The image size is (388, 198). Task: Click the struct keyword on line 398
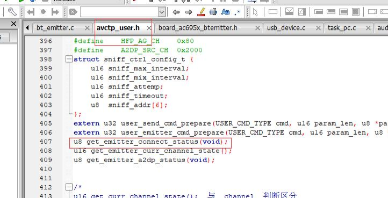pyautogui.click(x=87, y=60)
